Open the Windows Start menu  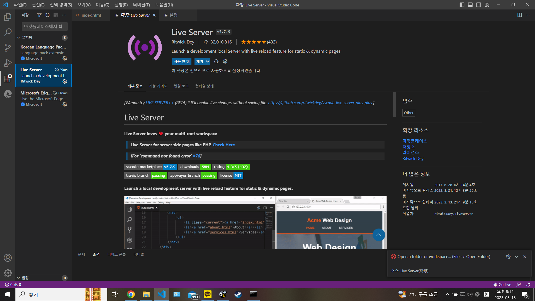tap(8, 294)
